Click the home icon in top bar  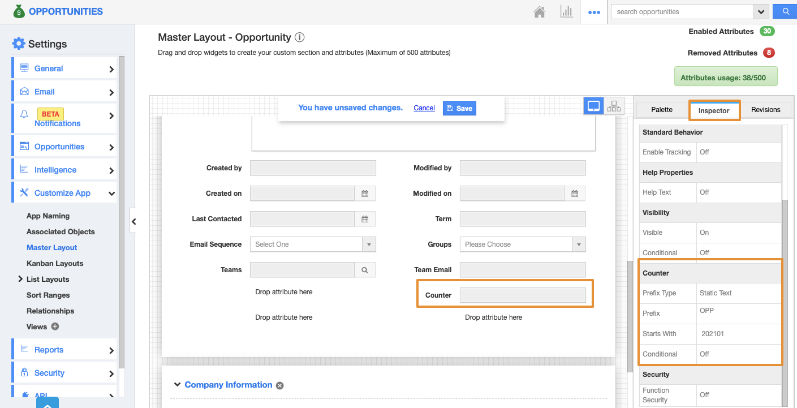[540, 12]
